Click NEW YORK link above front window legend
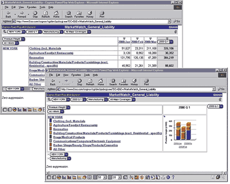Viewport: 230px width, 184px height. pos(55,117)
